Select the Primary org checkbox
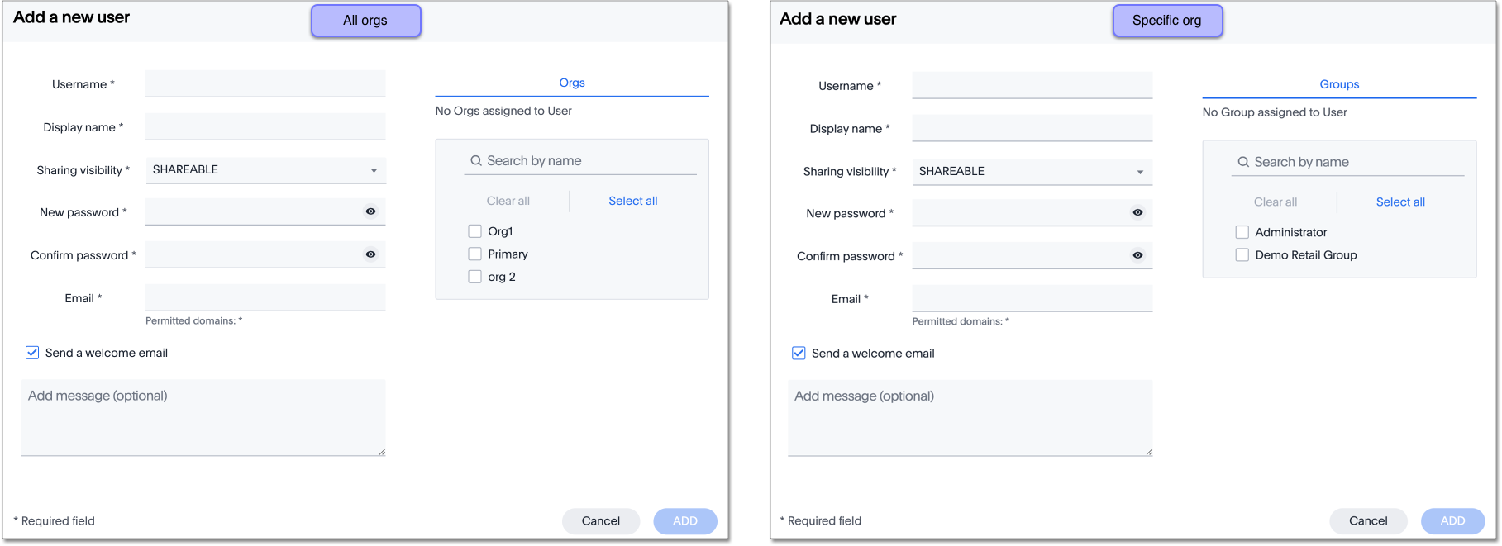 475,254
